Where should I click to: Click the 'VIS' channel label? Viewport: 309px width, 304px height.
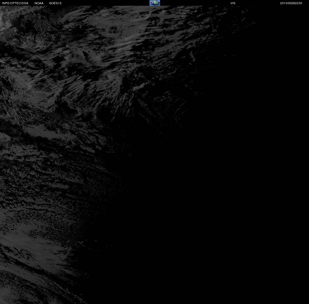pyautogui.click(x=233, y=3)
